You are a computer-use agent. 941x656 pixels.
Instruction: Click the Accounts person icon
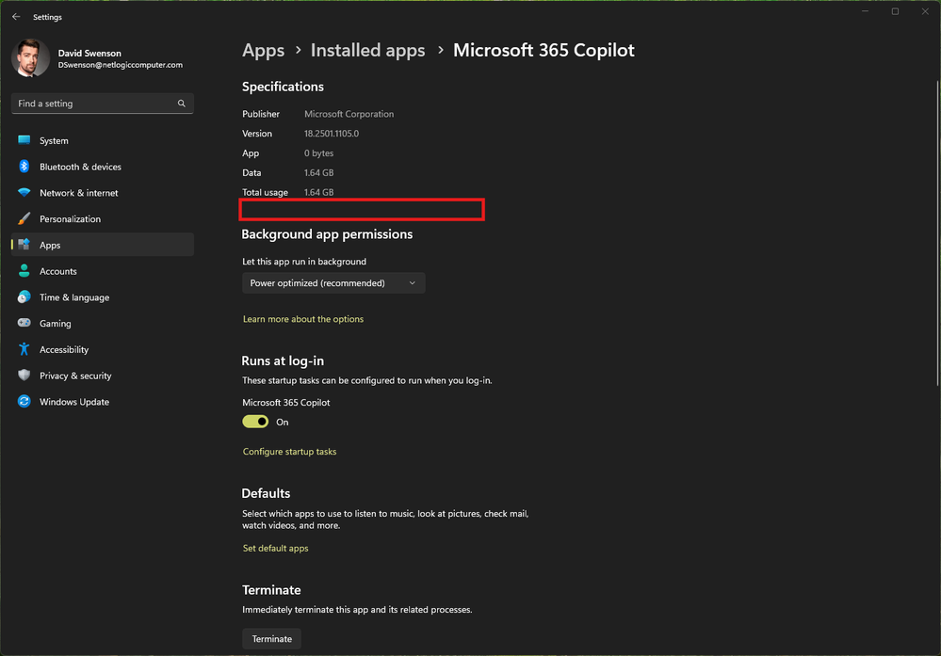24,271
